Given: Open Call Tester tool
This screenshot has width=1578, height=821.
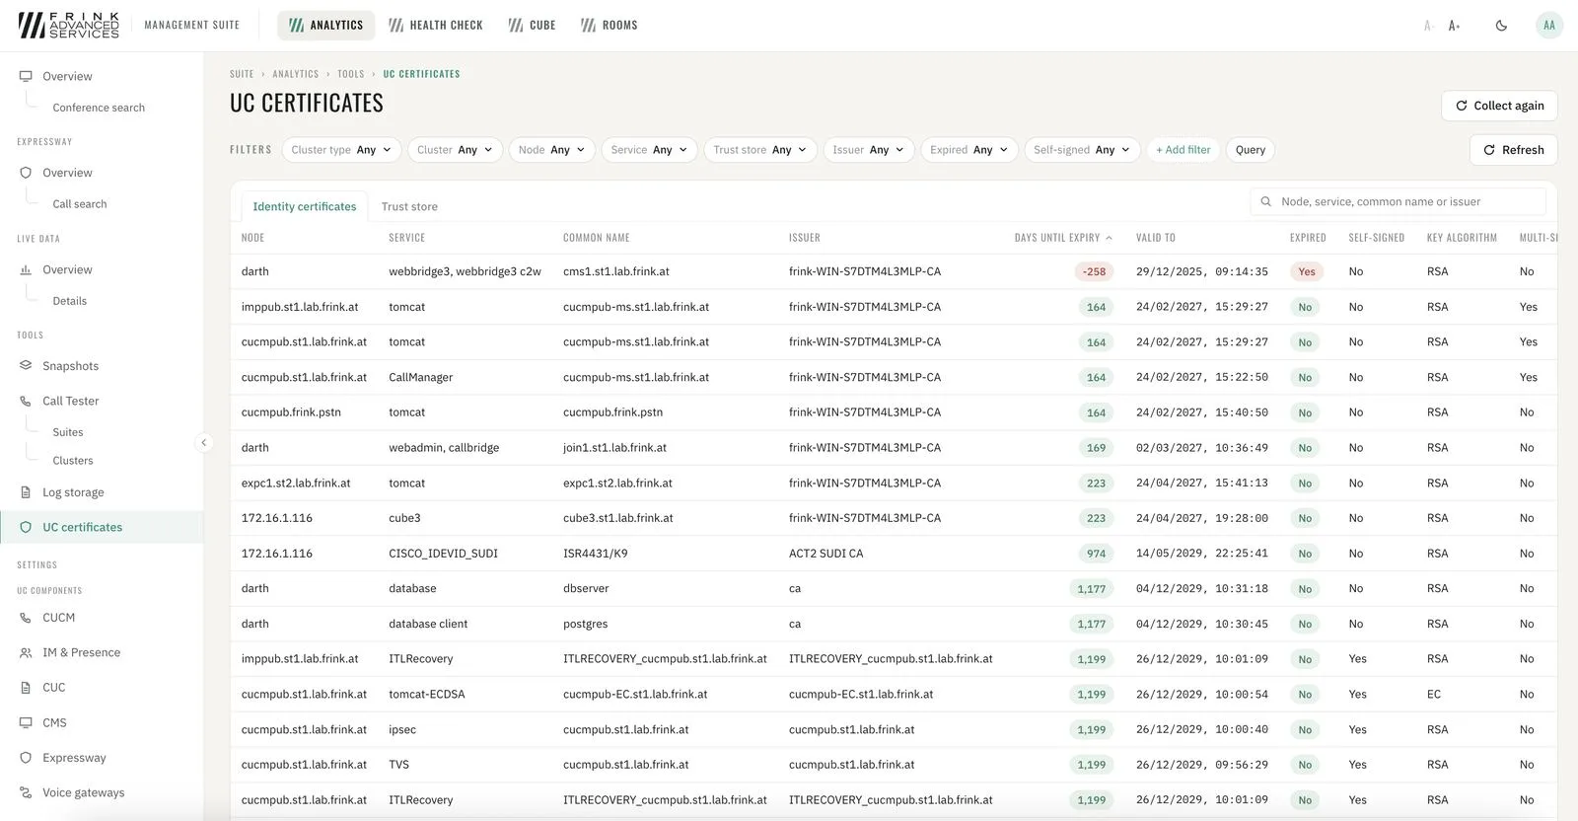Looking at the screenshot, I should (70, 401).
